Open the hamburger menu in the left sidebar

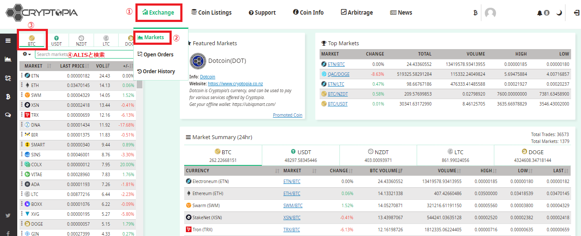(x=8, y=40)
